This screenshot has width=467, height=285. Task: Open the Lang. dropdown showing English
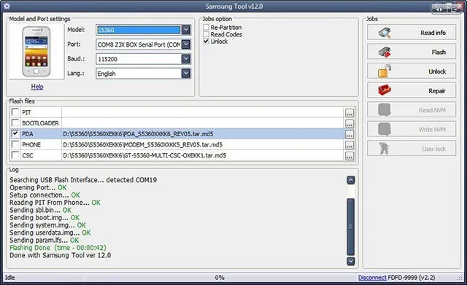click(186, 74)
